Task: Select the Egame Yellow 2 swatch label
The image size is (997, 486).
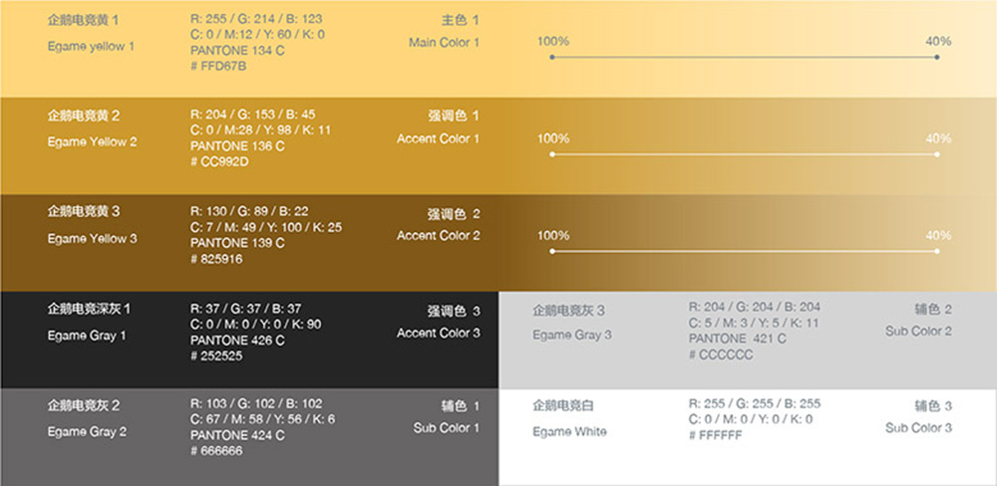Action: pos(92,141)
